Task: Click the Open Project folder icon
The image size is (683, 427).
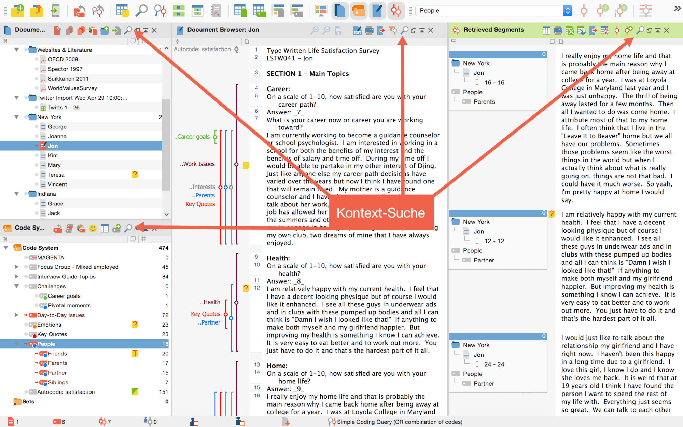Action: (x=36, y=11)
